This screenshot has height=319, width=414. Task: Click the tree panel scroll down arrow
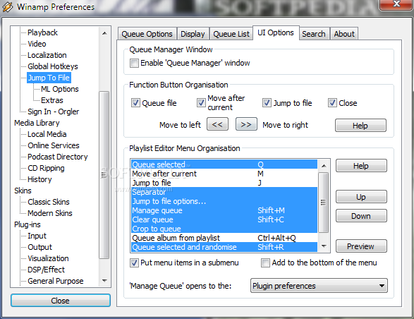104,280
